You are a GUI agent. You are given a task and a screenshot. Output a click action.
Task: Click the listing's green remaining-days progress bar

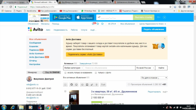coord(102,102)
